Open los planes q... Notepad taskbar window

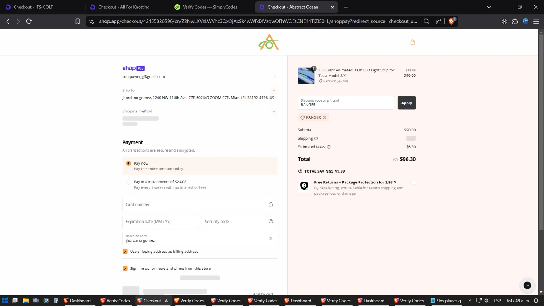[x=447, y=301]
